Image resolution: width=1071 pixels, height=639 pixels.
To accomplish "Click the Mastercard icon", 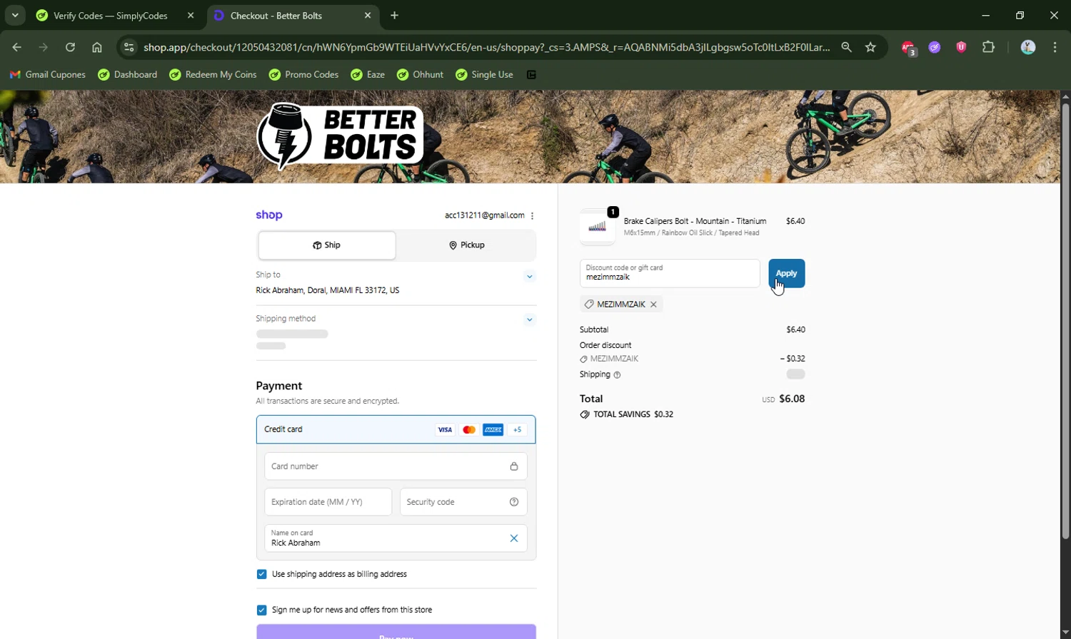I will coord(469,429).
